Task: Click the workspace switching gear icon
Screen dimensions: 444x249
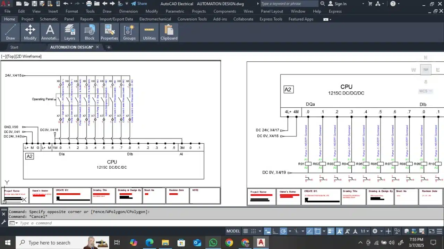Action: [x=375, y=231]
